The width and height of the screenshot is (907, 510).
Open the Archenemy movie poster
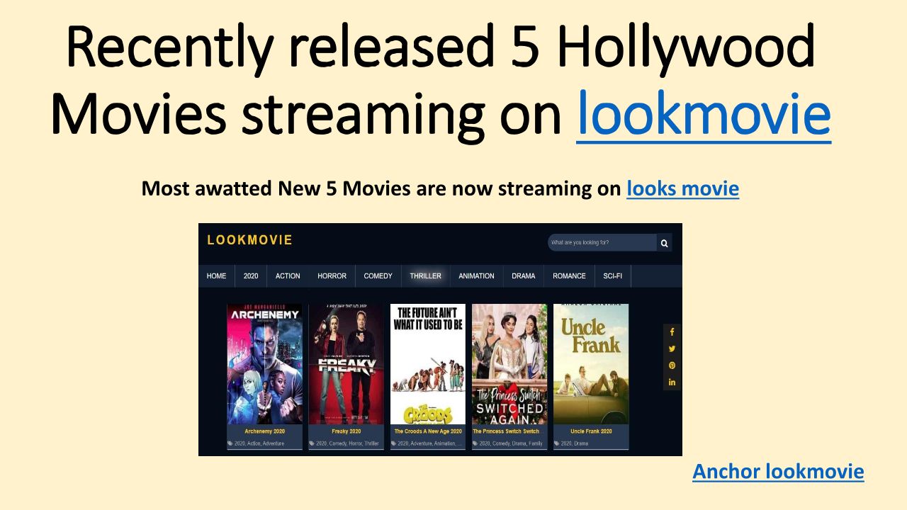click(264, 364)
